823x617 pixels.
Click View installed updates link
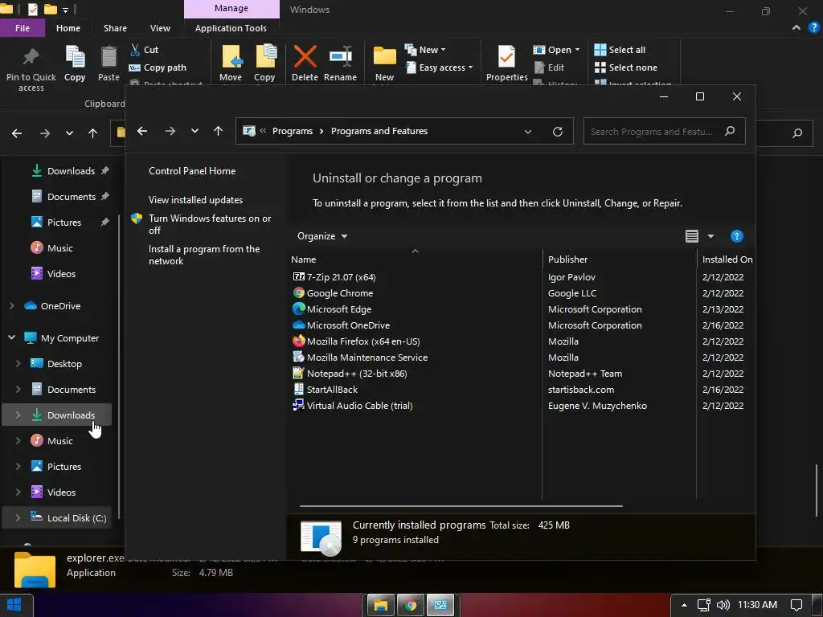(196, 200)
